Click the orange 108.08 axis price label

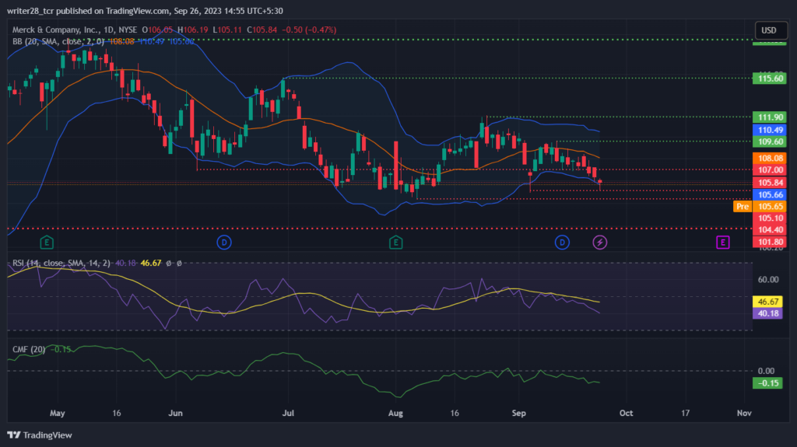pos(770,159)
